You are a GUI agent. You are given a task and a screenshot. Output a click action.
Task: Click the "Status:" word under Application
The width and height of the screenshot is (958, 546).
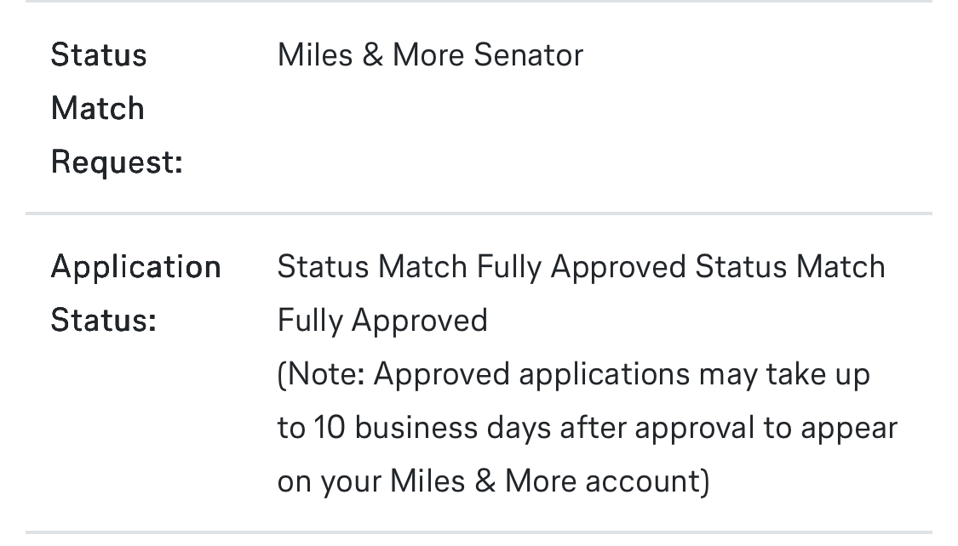point(103,321)
